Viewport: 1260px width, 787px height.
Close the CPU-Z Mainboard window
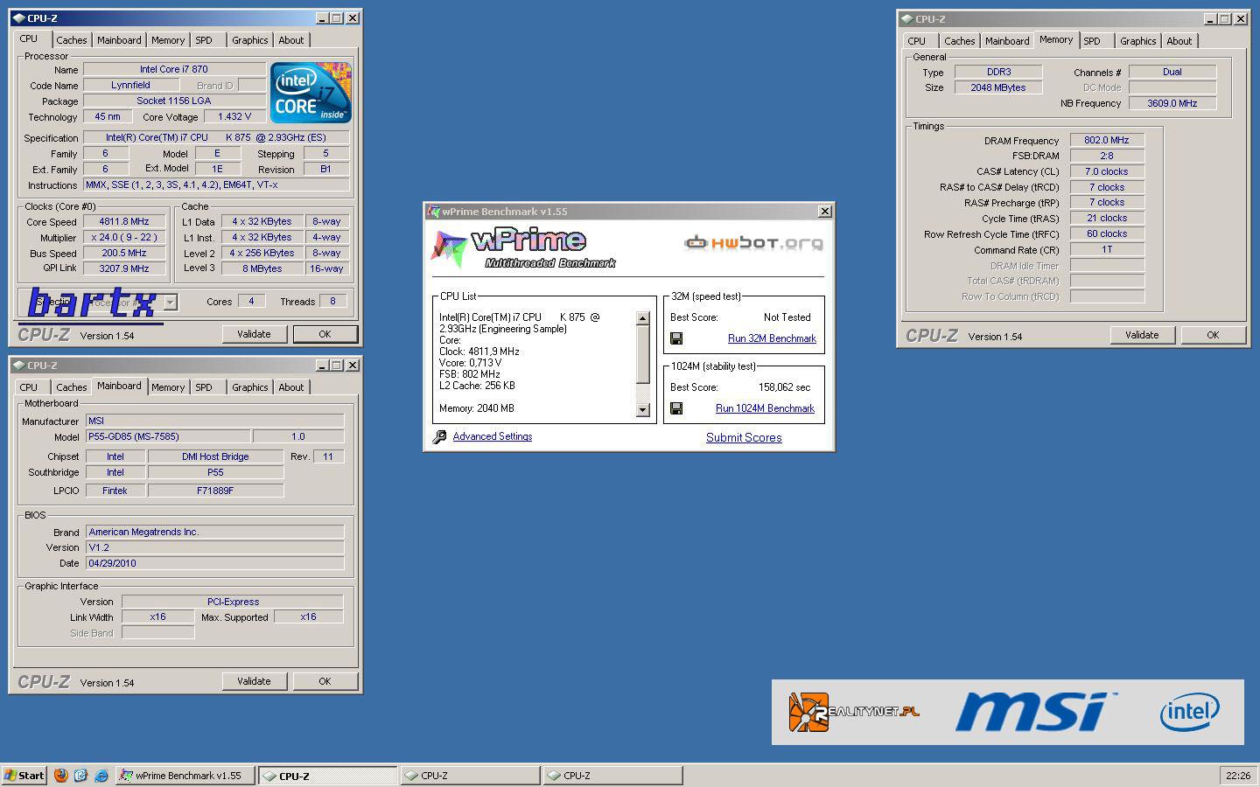[353, 366]
